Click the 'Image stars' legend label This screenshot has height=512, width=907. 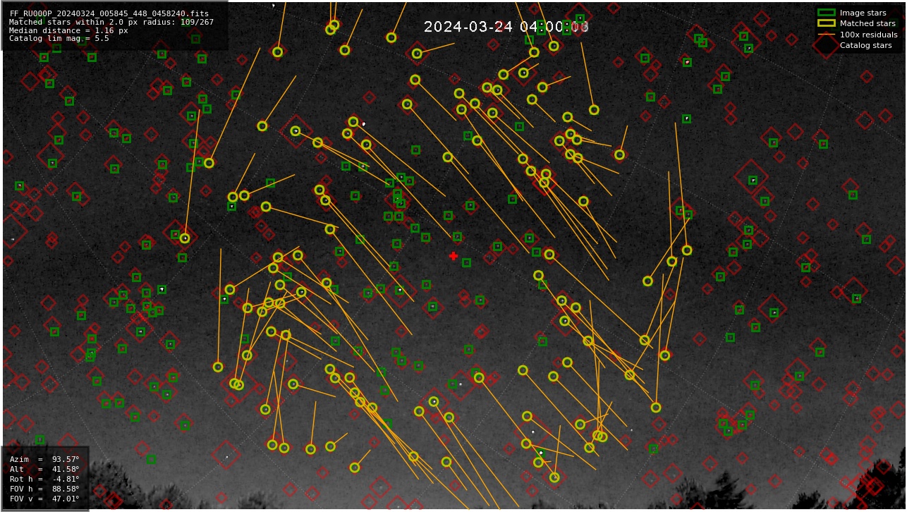[863, 13]
